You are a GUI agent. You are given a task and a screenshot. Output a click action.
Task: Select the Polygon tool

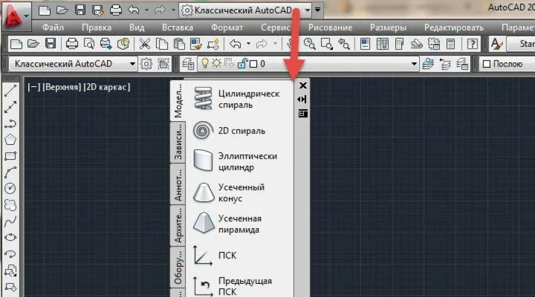coord(10,140)
